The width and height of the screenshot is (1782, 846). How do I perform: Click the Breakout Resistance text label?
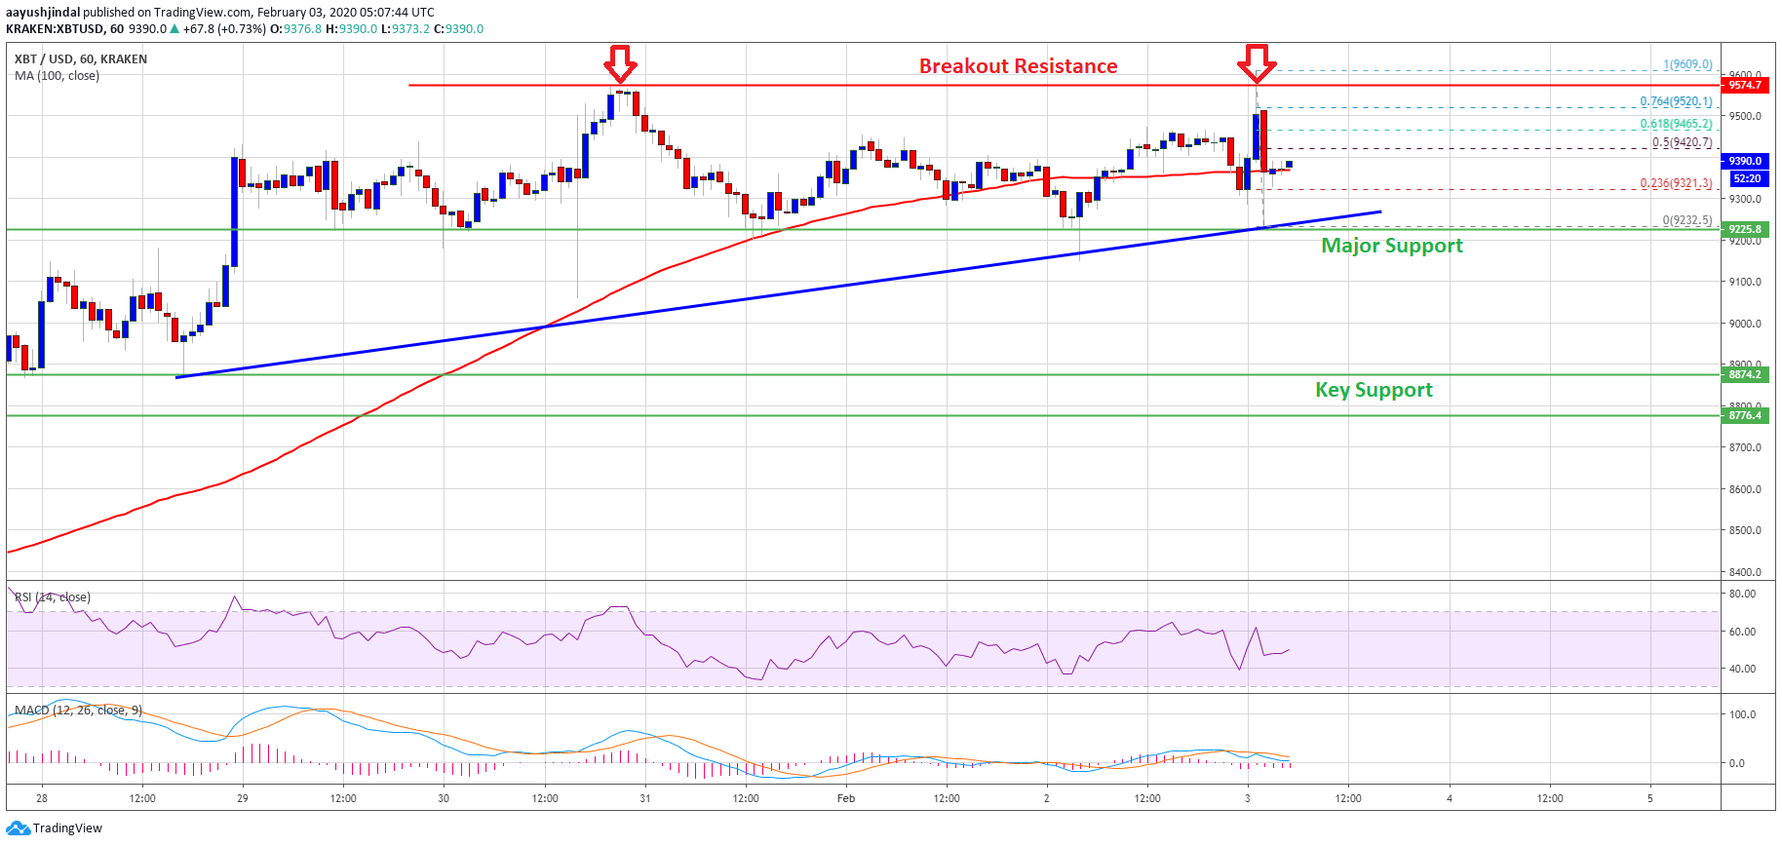coord(1018,66)
